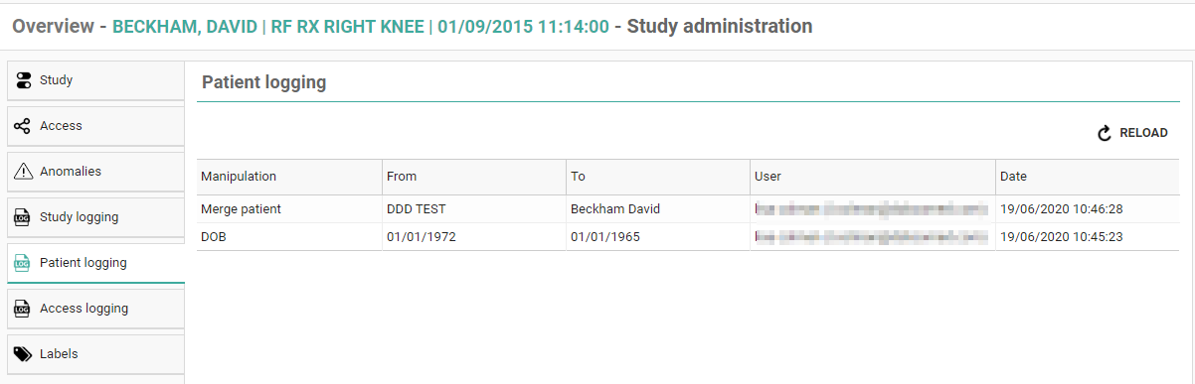This screenshot has height=384, width=1195.
Task: Select the Labels sidebar tab
Action: point(95,354)
